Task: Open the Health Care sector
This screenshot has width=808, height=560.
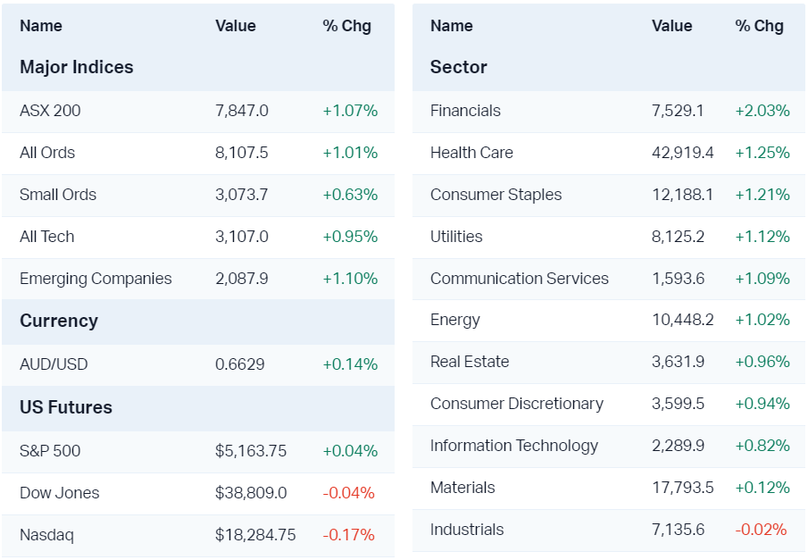Action: (471, 153)
